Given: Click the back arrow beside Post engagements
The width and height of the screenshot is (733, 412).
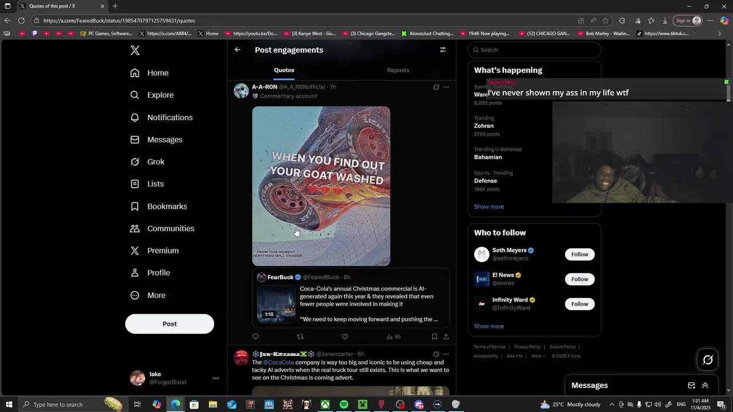Looking at the screenshot, I should tap(238, 50).
